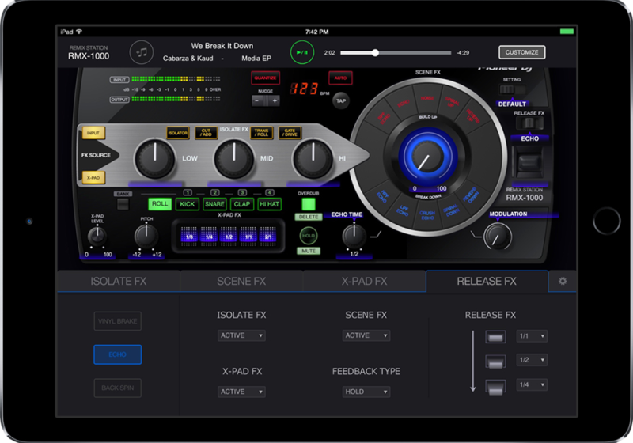Image resolution: width=633 pixels, height=443 pixels.
Task: Trigger the KICK pad
Action: (x=188, y=204)
